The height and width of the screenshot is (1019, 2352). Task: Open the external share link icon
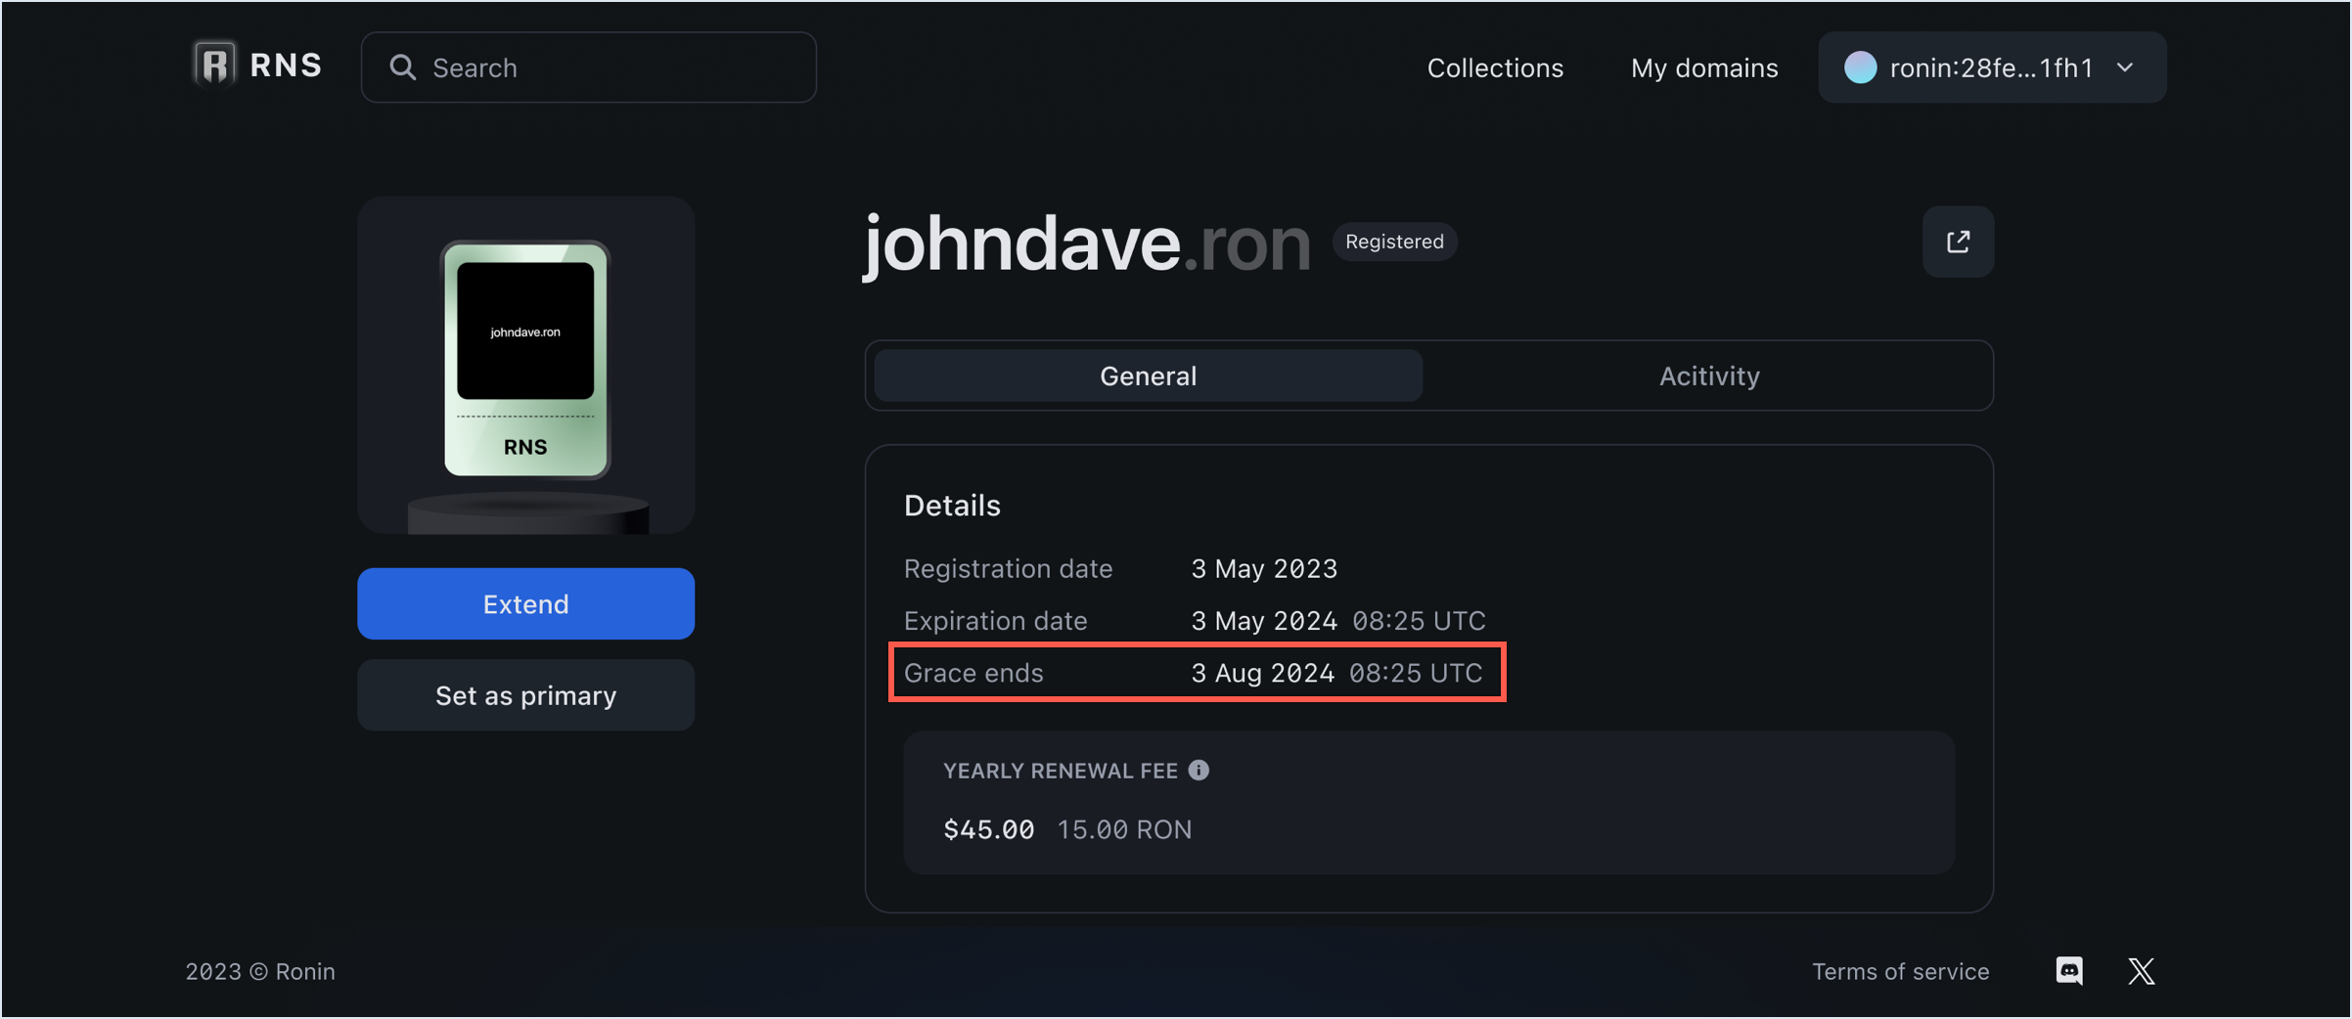1958,242
